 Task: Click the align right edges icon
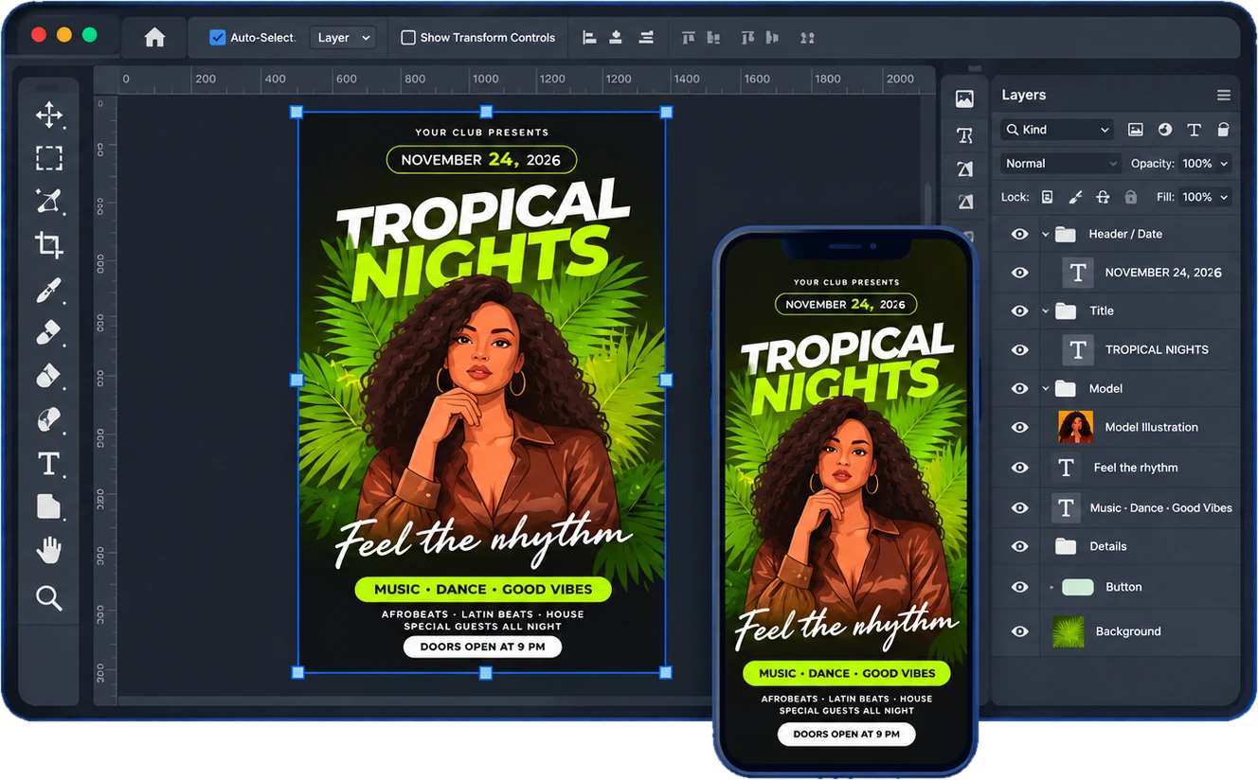[x=646, y=37]
